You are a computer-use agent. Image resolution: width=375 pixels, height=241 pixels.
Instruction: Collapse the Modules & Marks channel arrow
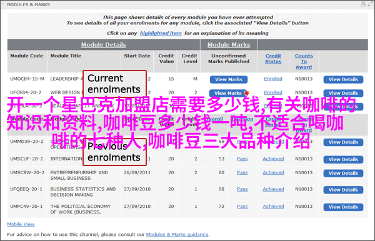point(3,4)
